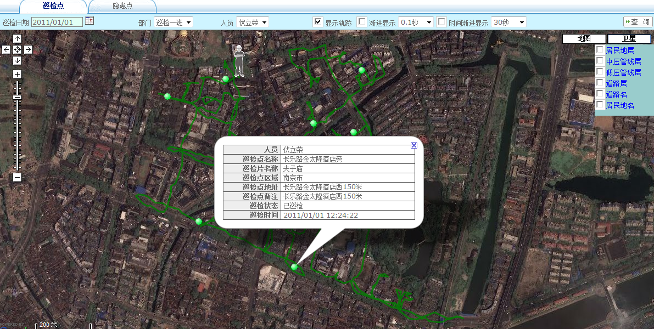Pan the map down with the arrow

click(17, 61)
